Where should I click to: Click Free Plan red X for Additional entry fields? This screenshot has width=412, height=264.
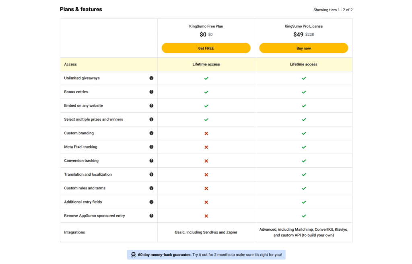206,202
